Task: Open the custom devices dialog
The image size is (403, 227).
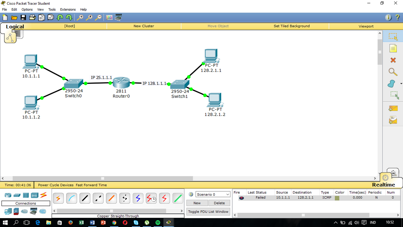Action: [x=118, y=18]
